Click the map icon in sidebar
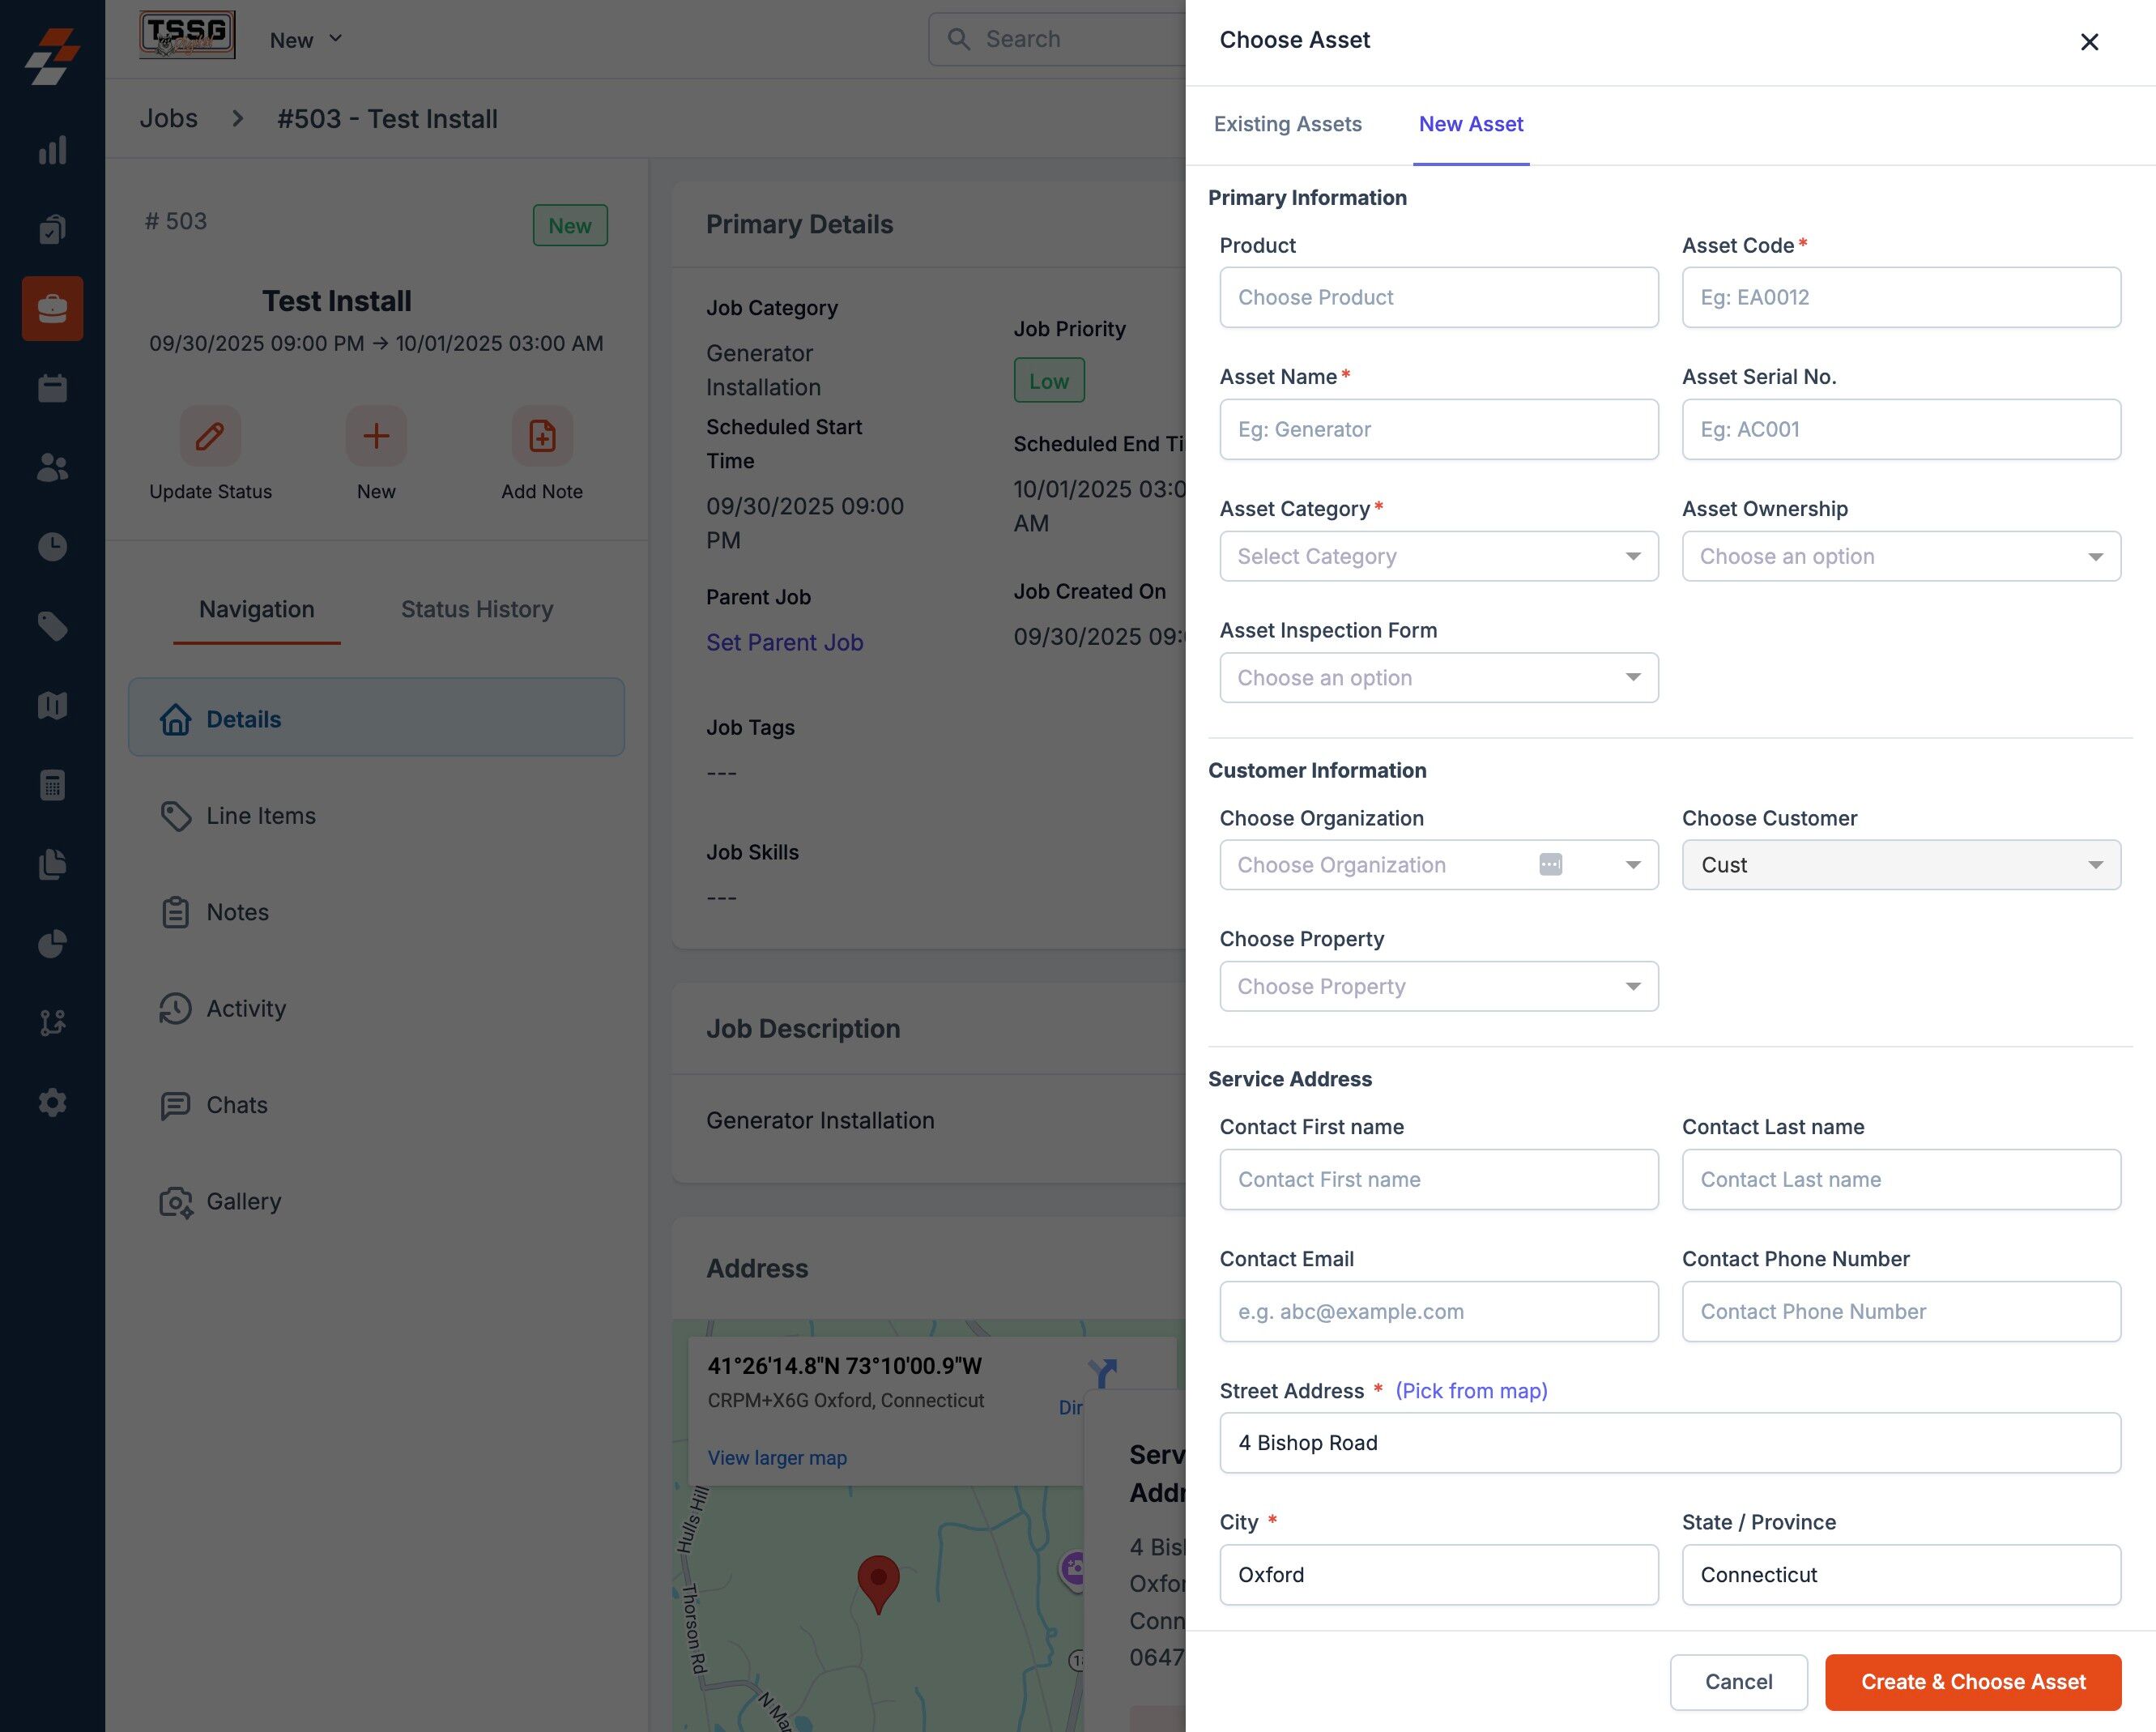2156x1732 pixels. 52,706
